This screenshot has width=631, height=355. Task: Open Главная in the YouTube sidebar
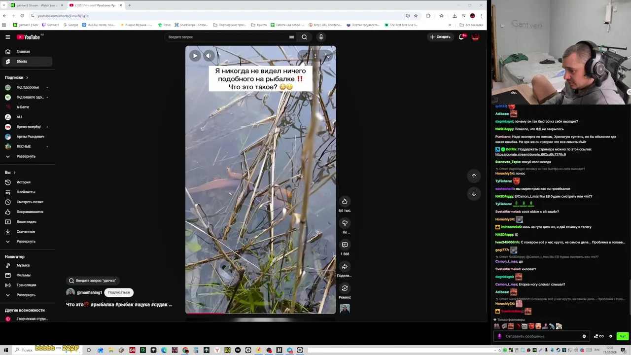[x=27, y=52]
